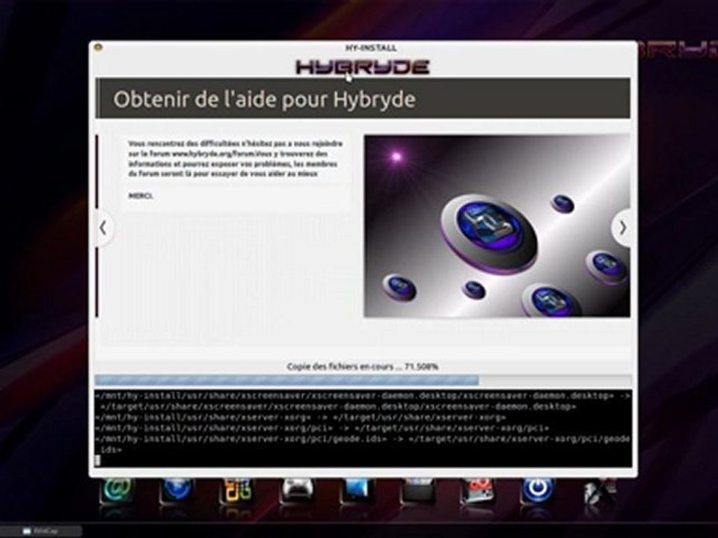The width and height of the screenshot is (718, 538).
Task: Open the blue globe icon in the dock
Action: click(x=177, y=492)
